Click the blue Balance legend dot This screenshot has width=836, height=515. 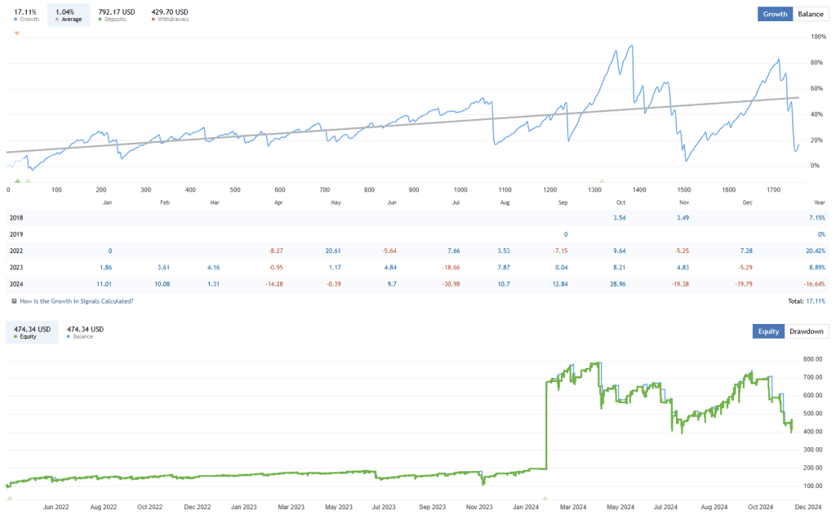point(69,336)
